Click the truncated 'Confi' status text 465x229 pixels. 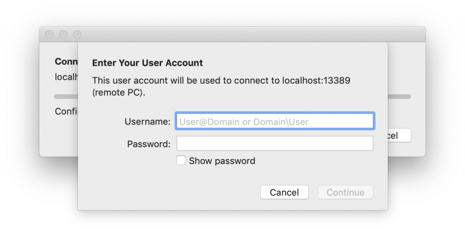66,111
